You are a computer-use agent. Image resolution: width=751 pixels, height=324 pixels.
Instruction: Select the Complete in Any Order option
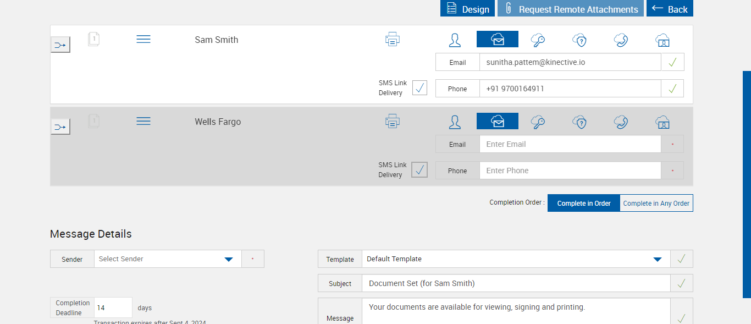click(x=656, y=203)
